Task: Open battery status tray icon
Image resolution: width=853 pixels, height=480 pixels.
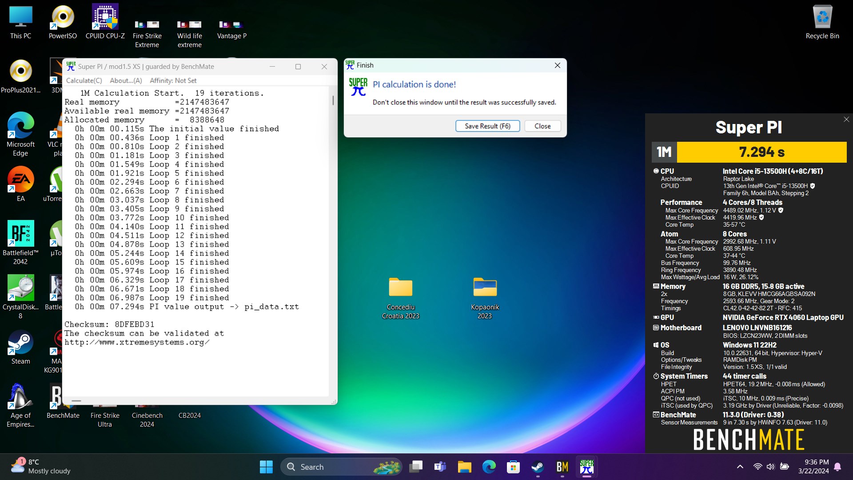Action: tap(784, 467)
